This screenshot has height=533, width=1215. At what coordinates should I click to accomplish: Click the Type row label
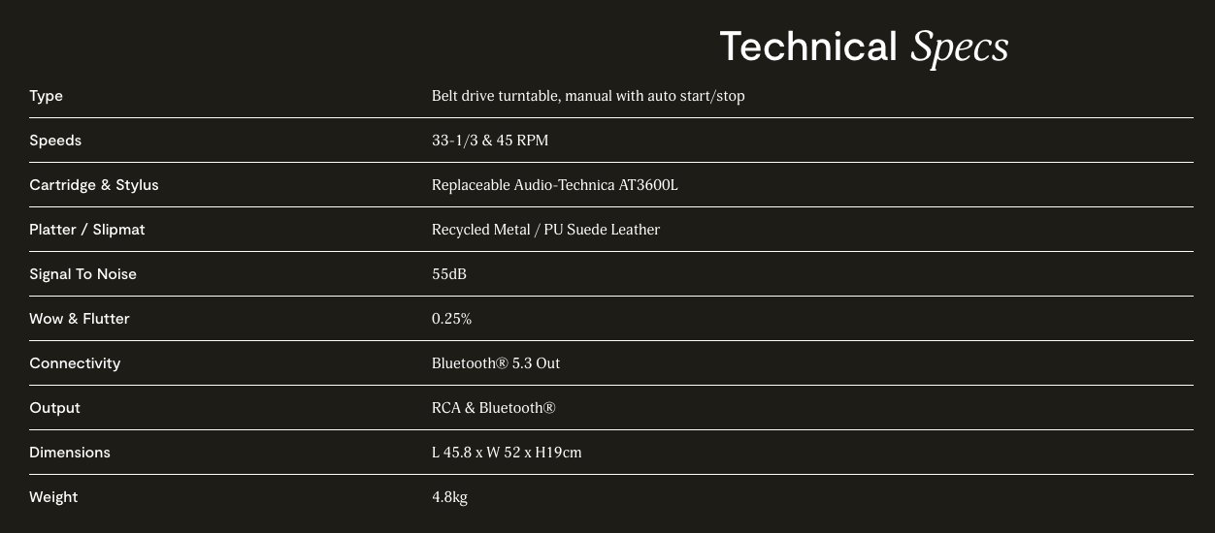pos(47,96)
